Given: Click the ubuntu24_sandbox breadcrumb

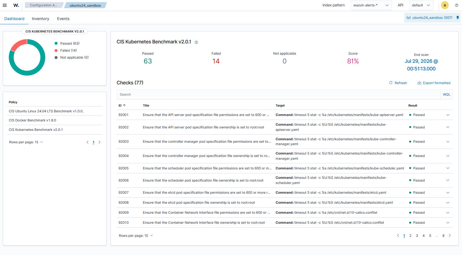Looking at the screenshot, I should click(x=85, y=5).
